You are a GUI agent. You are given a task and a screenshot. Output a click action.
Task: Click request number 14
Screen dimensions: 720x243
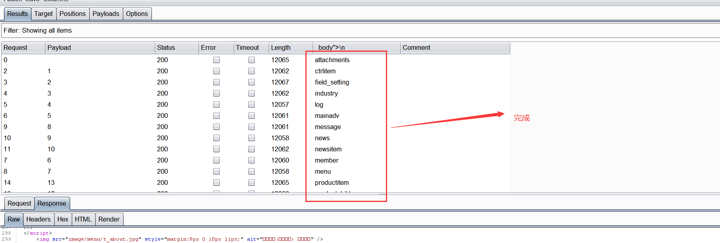click(7, 182)
